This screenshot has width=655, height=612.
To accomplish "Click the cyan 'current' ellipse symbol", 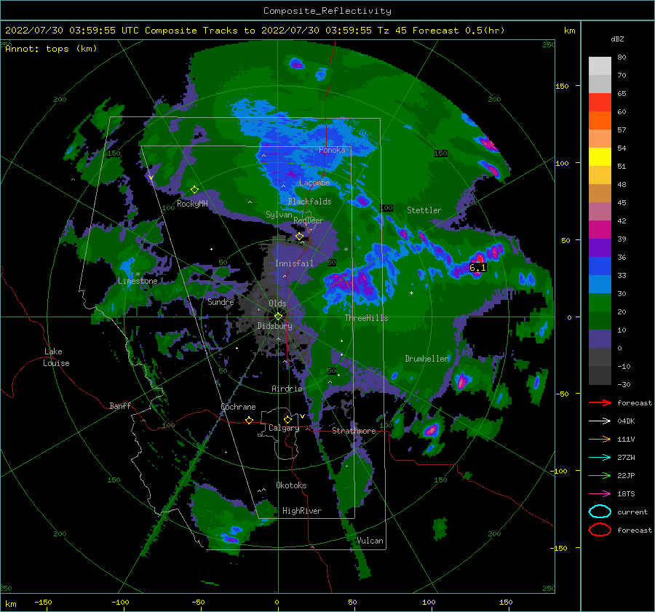I will tap(600, 512).
